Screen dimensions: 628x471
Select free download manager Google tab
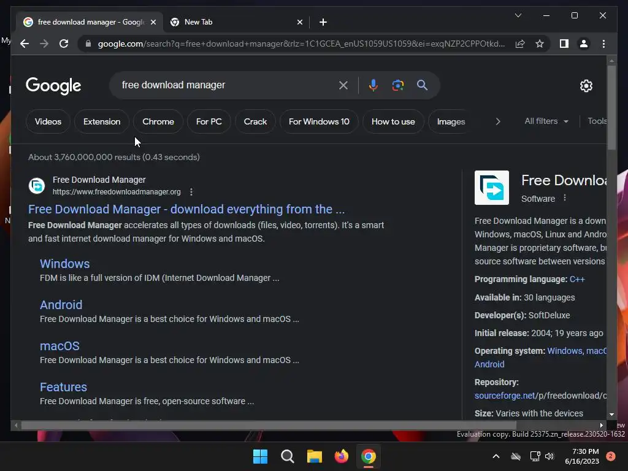point(90,22)
